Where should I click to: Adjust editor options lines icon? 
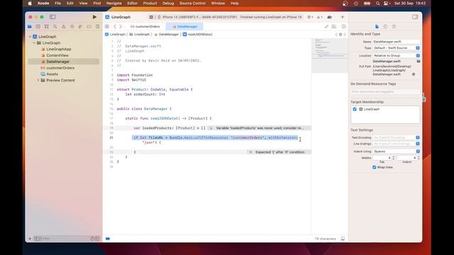click(x=334, y=27)
